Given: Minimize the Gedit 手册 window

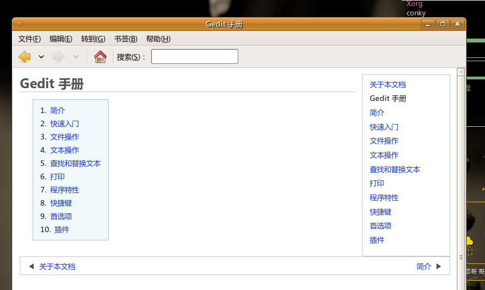Looking at the screenshot, I should click(428, 24).
